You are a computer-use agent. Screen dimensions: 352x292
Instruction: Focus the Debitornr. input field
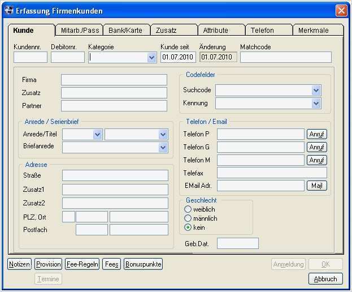[x=68, y=57]
